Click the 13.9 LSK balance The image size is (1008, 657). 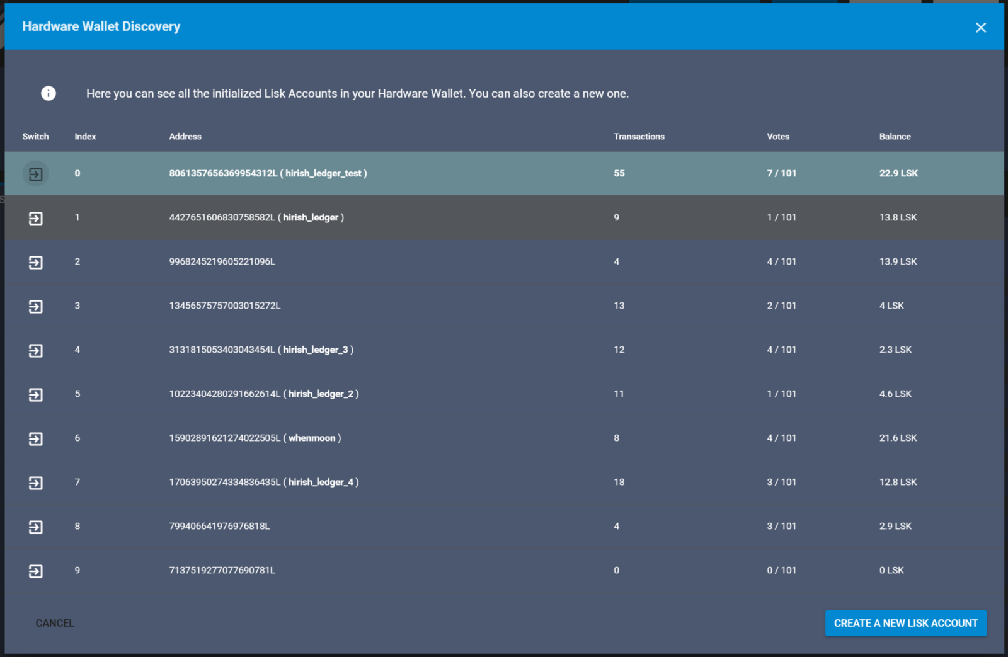coord(898,261)
